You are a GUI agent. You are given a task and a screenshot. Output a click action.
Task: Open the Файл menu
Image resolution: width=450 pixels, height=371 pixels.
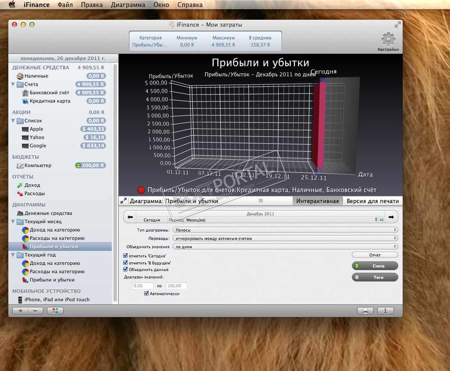65,5
